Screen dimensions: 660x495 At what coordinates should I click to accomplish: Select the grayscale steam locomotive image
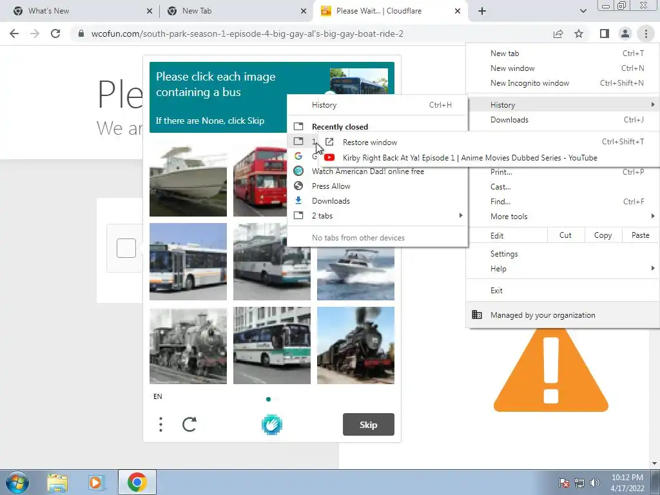tap(188, 345)
